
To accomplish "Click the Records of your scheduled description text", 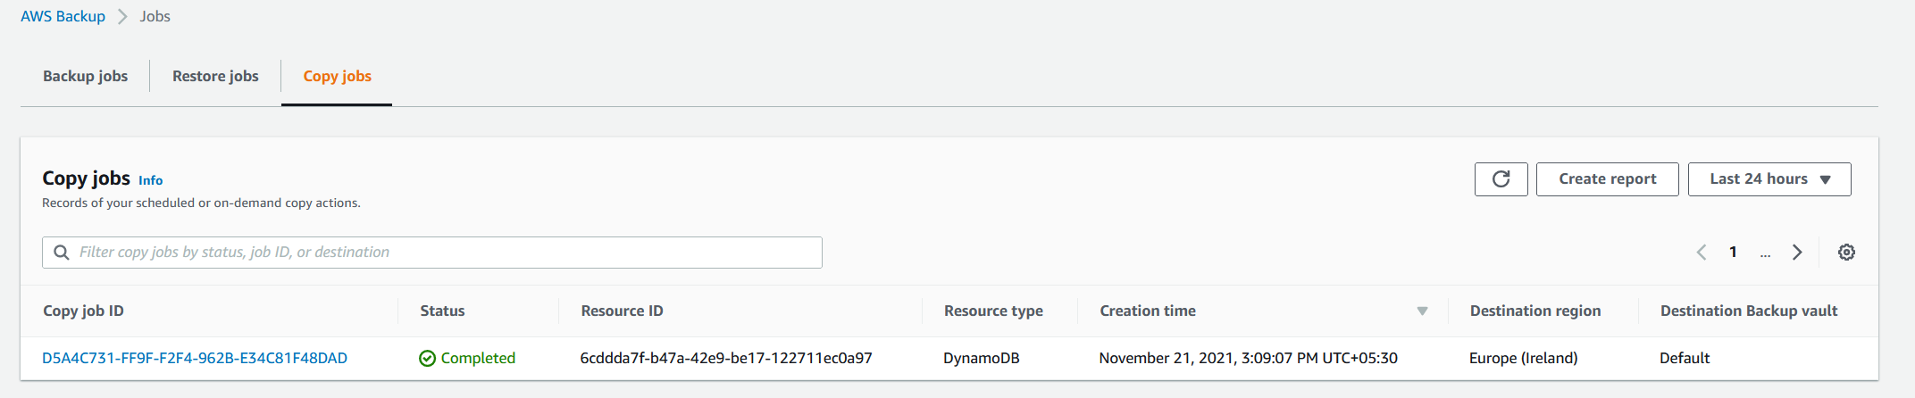I will 201,203.
